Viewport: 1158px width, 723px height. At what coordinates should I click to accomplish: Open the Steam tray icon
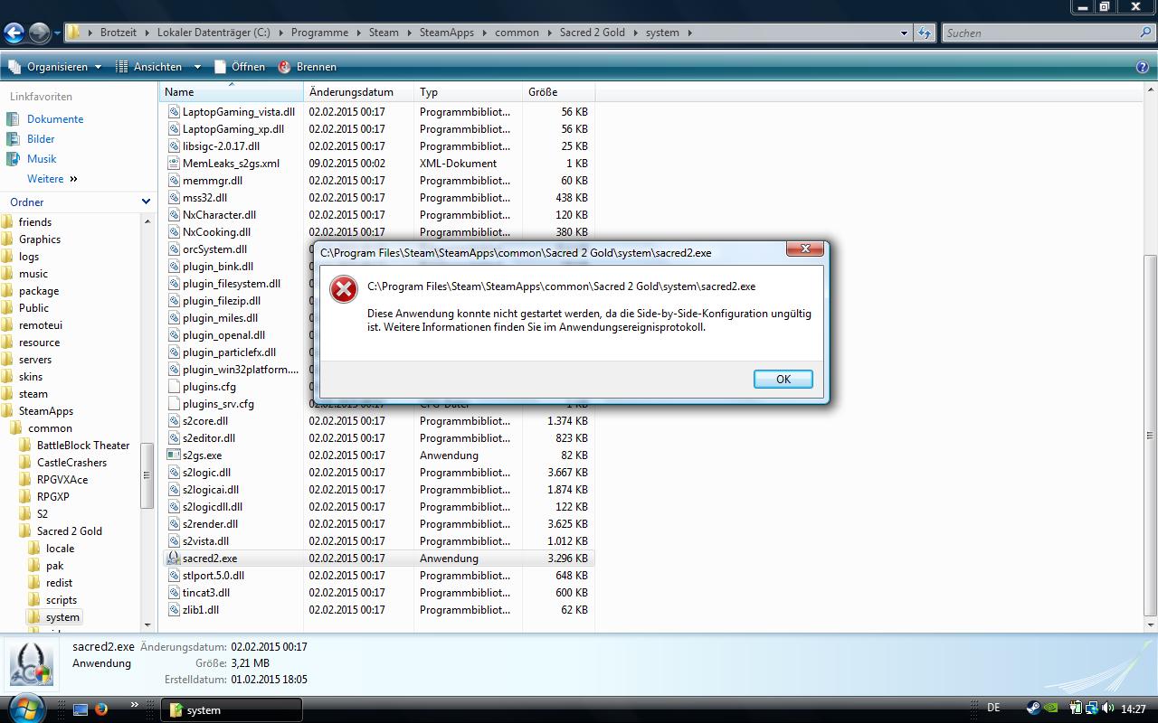click(x=1034, y=709)
